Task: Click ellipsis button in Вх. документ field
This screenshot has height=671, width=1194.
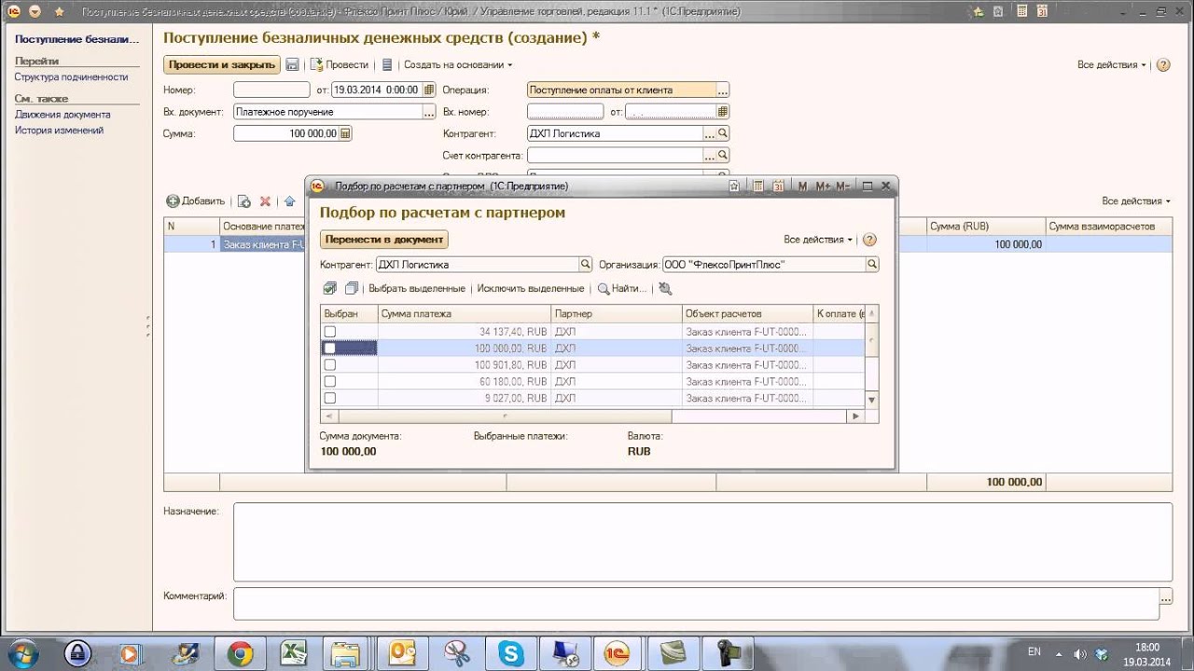Action: 429,112
